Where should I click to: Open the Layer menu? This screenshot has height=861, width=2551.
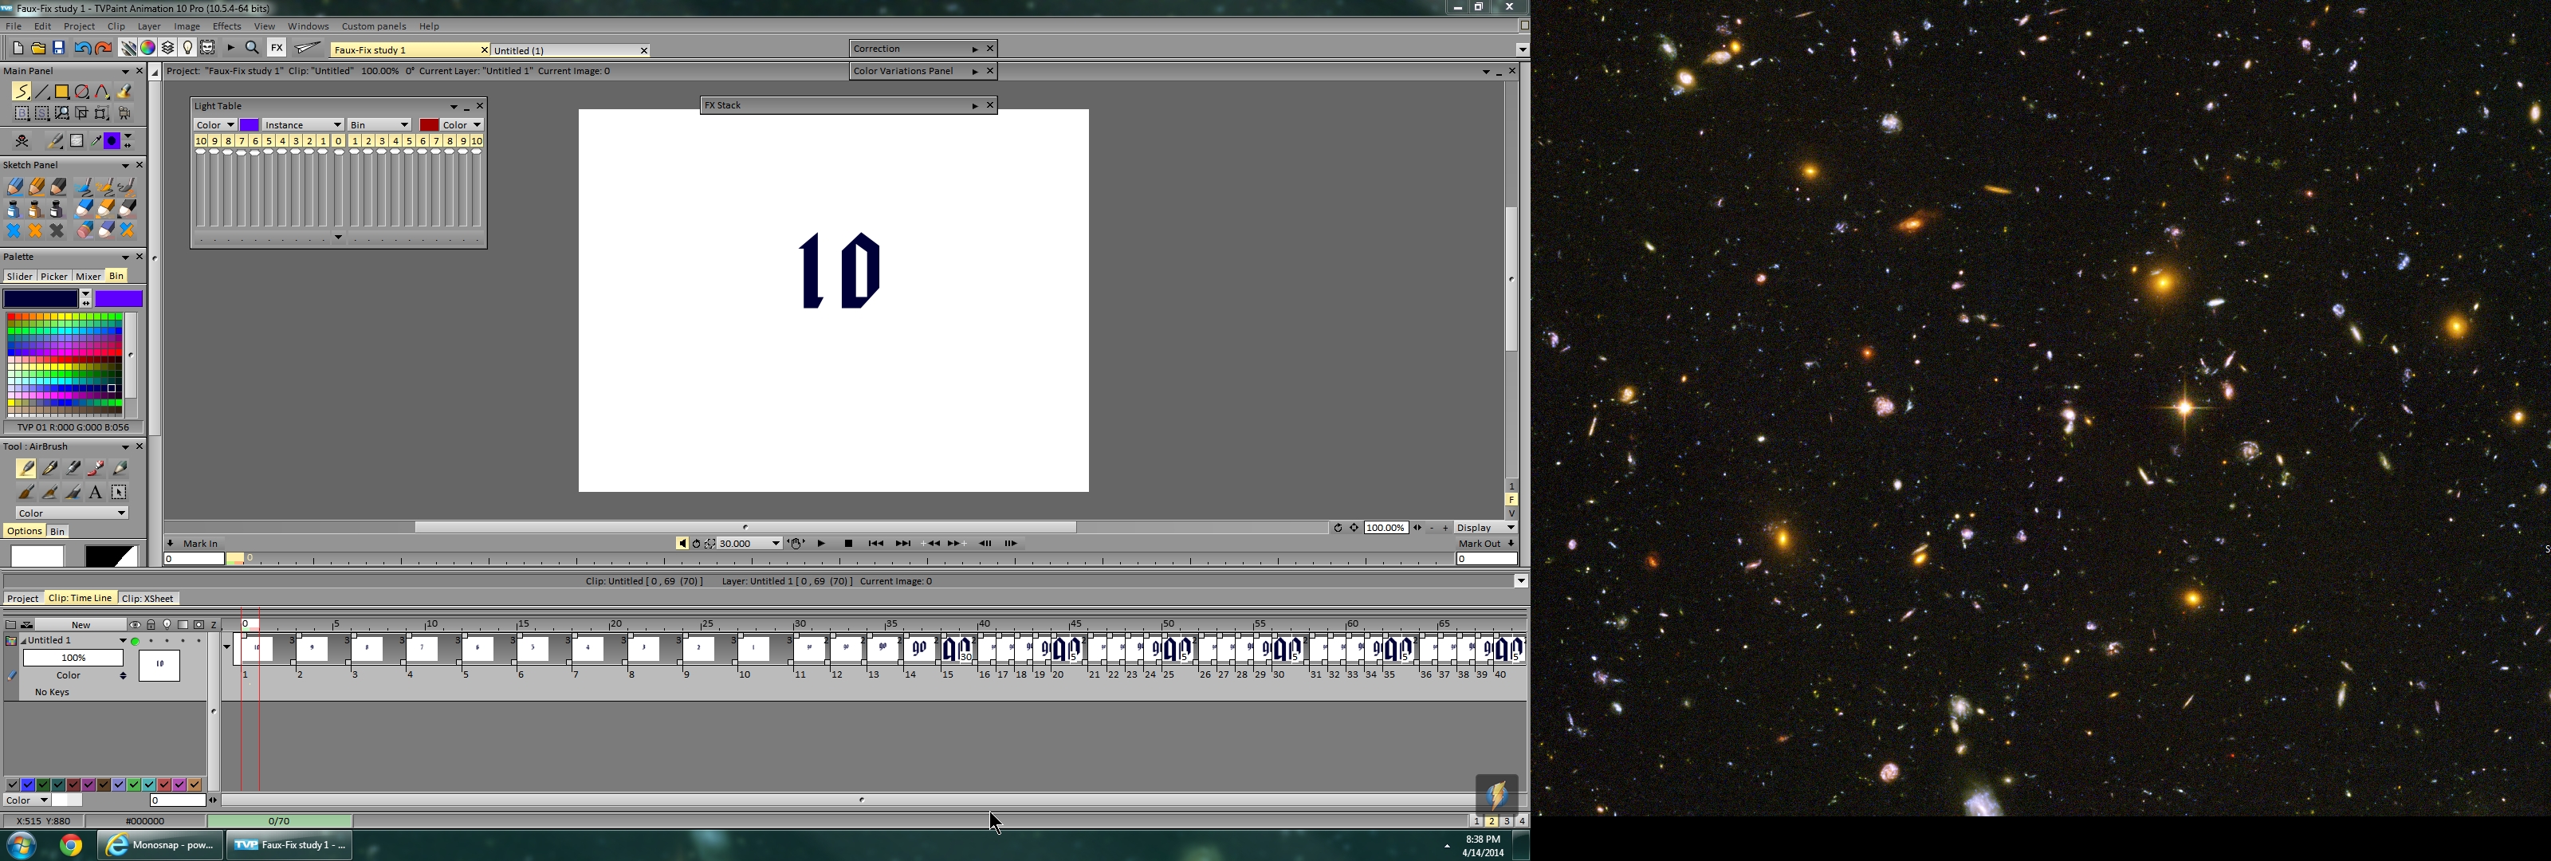pos(148,27)
